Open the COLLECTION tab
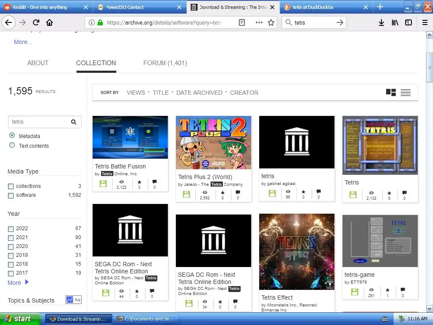 click(96, 63)
